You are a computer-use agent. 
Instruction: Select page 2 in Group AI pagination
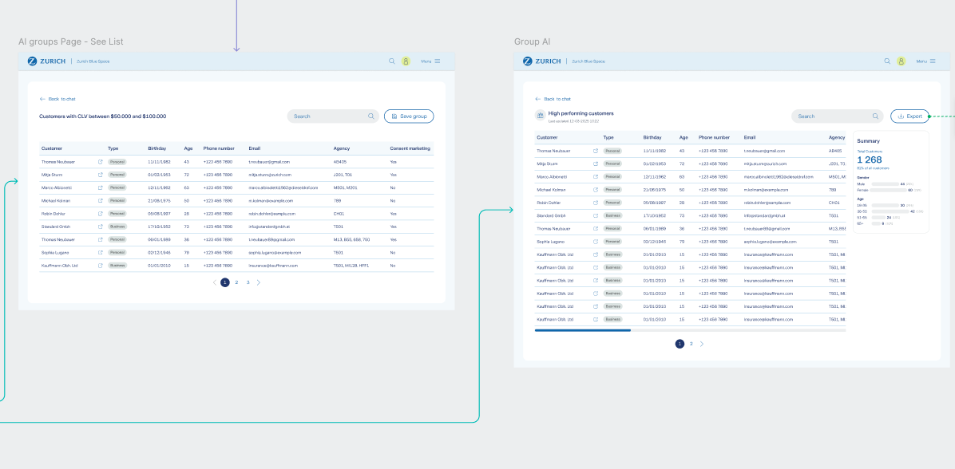point(691,344)
